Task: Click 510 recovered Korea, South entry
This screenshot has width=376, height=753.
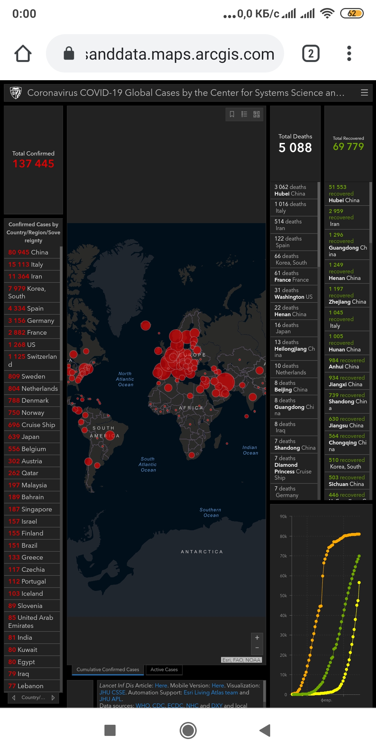Action: (x=347, y=463)
